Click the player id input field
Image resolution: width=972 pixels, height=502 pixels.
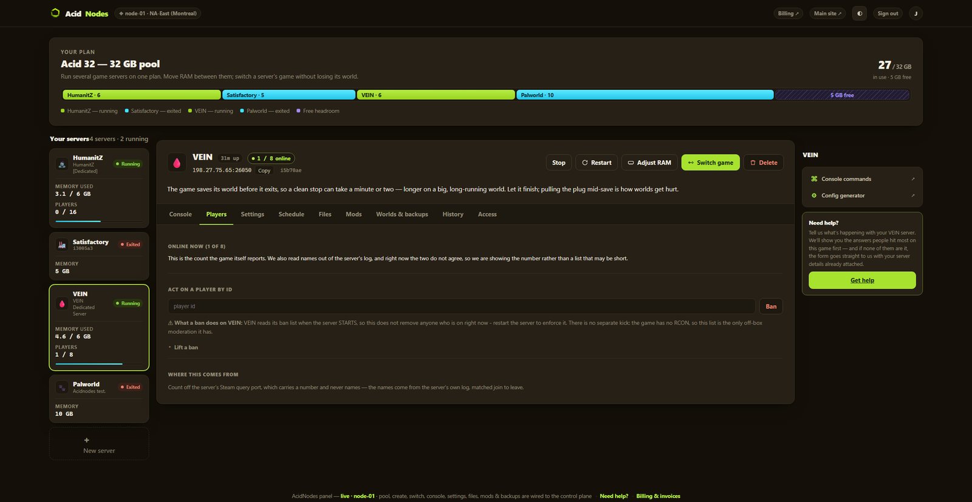[x=462, y=307]
